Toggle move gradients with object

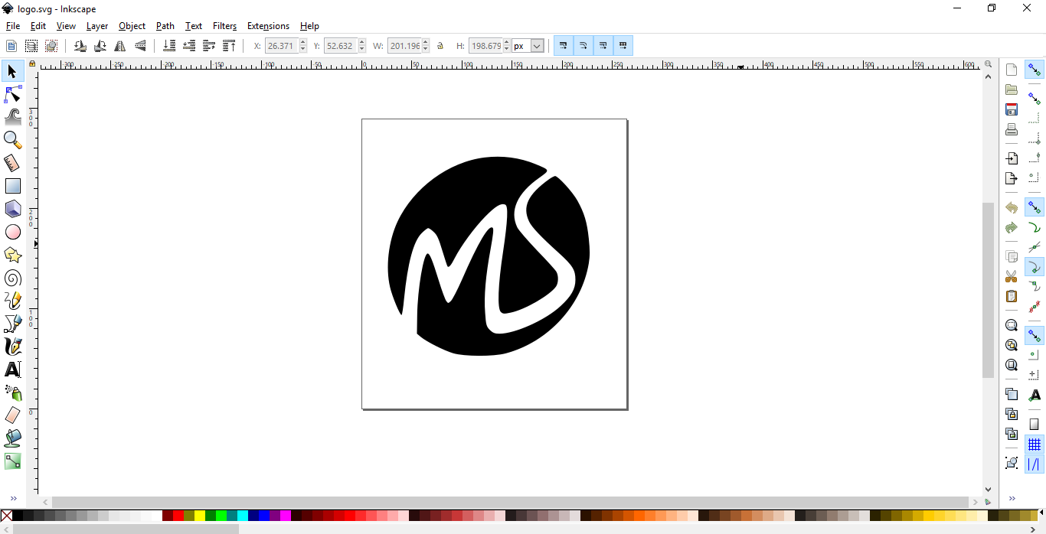click(603, 46)
